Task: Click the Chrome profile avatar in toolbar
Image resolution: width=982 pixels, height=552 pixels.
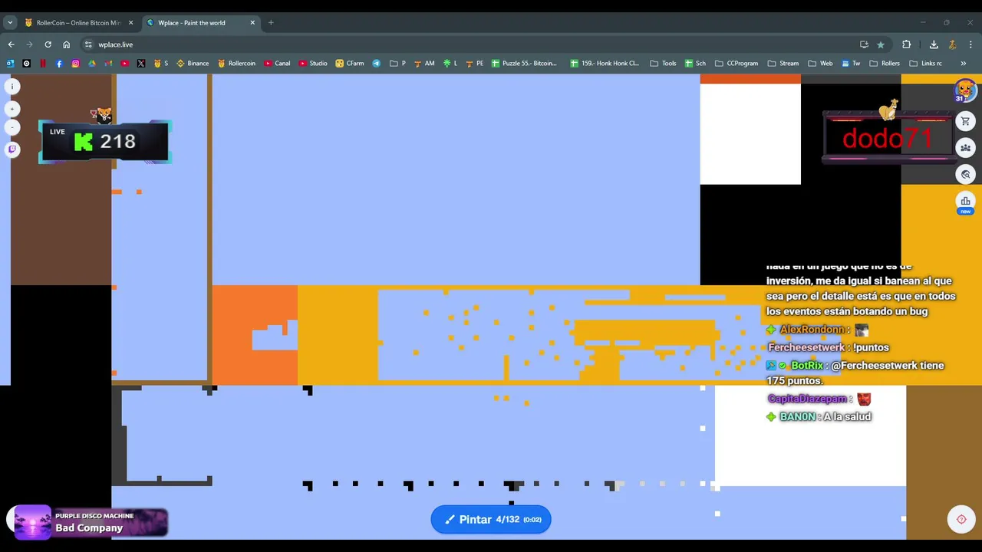Action: [x=952, y=44]
